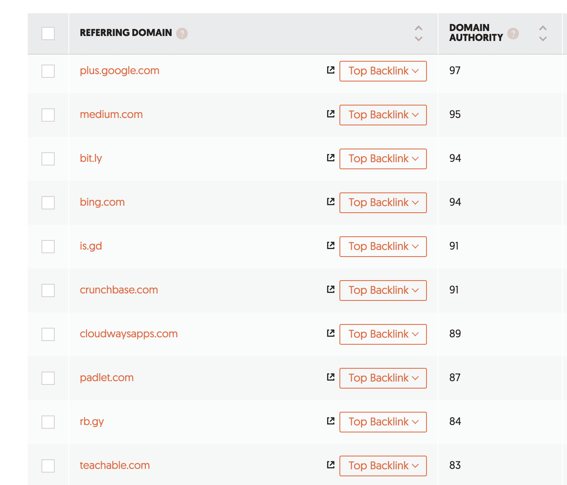Click the external link icon beside rb.gy

point(330,421)
